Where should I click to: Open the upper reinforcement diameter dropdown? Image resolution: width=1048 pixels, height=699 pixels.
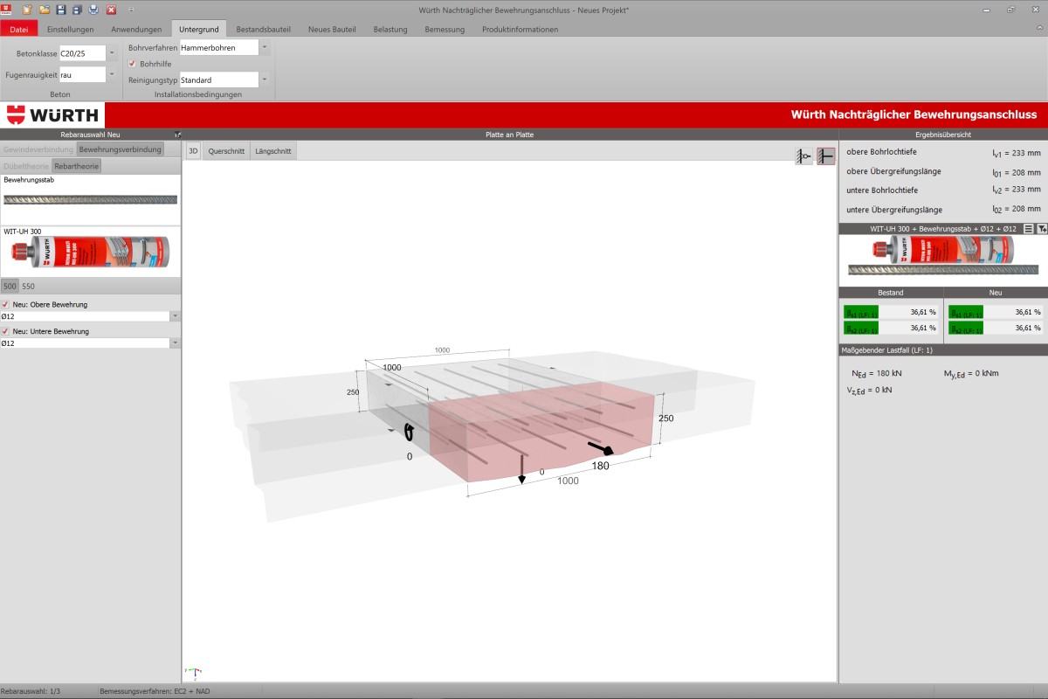point(176,316)
